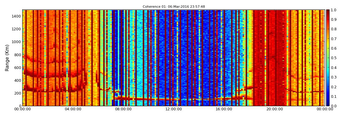Click the 400 y-axis tick label
Viewport: 342px width, 121px height.
18,81
